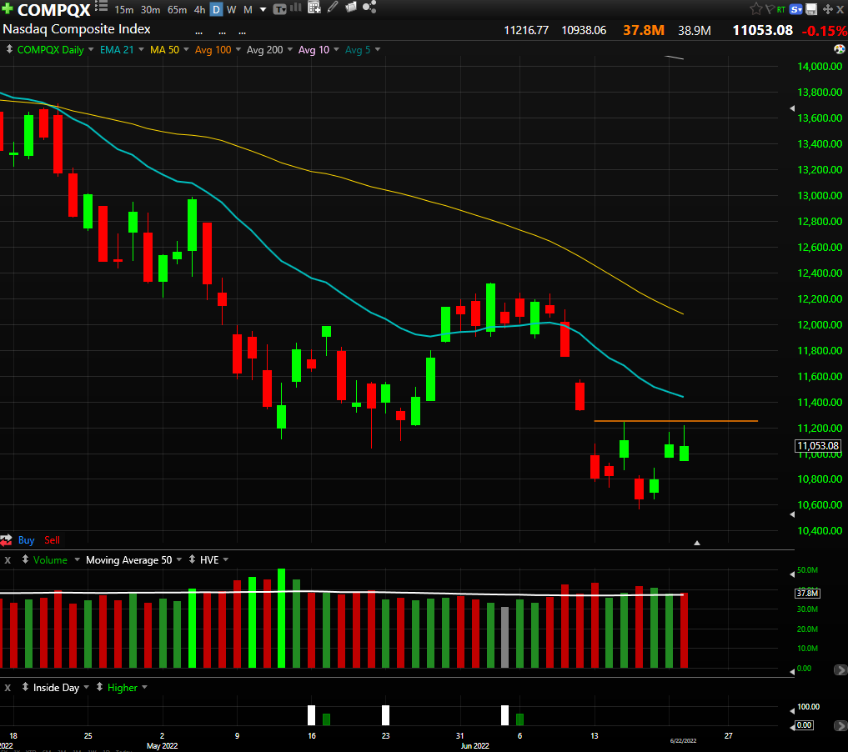The width and height of the screenshot is (848, 752).
Task: Switch to the W weekly timeframe
Action: (x=232, y=10)
